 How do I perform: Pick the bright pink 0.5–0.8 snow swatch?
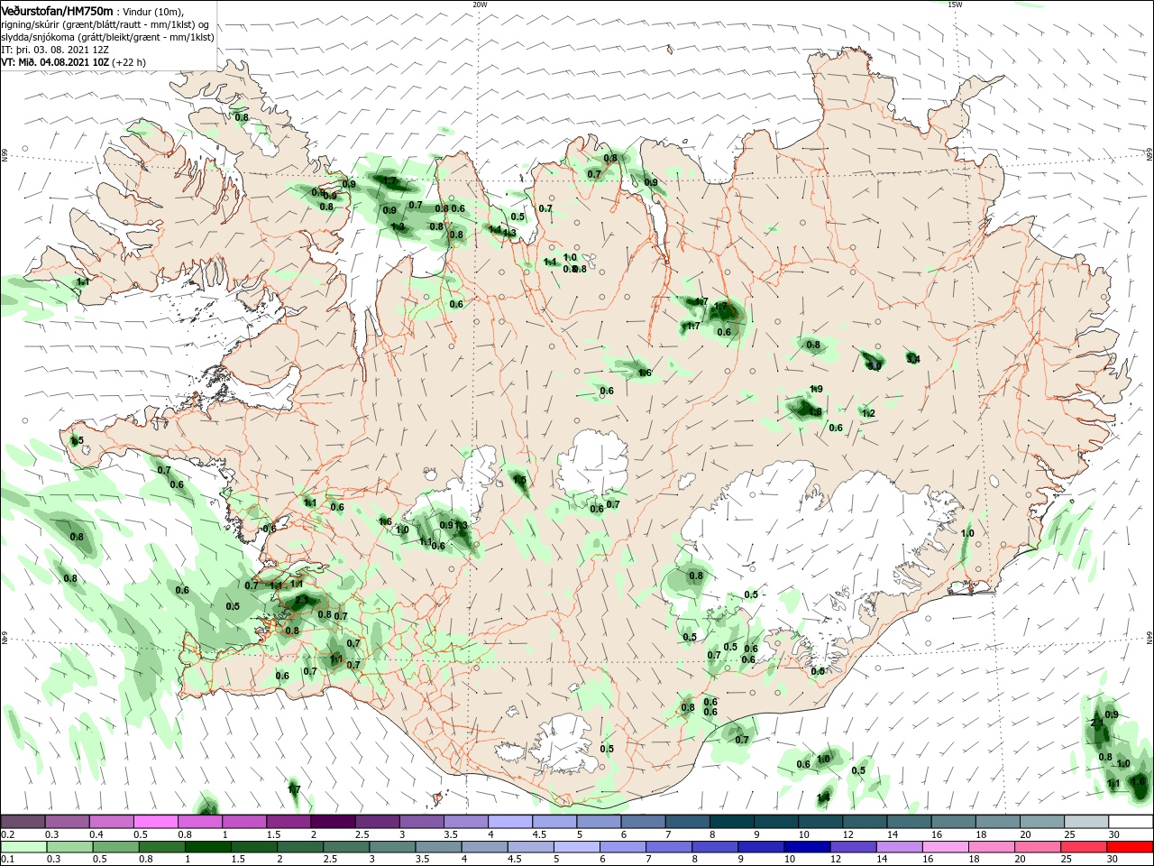156,822
